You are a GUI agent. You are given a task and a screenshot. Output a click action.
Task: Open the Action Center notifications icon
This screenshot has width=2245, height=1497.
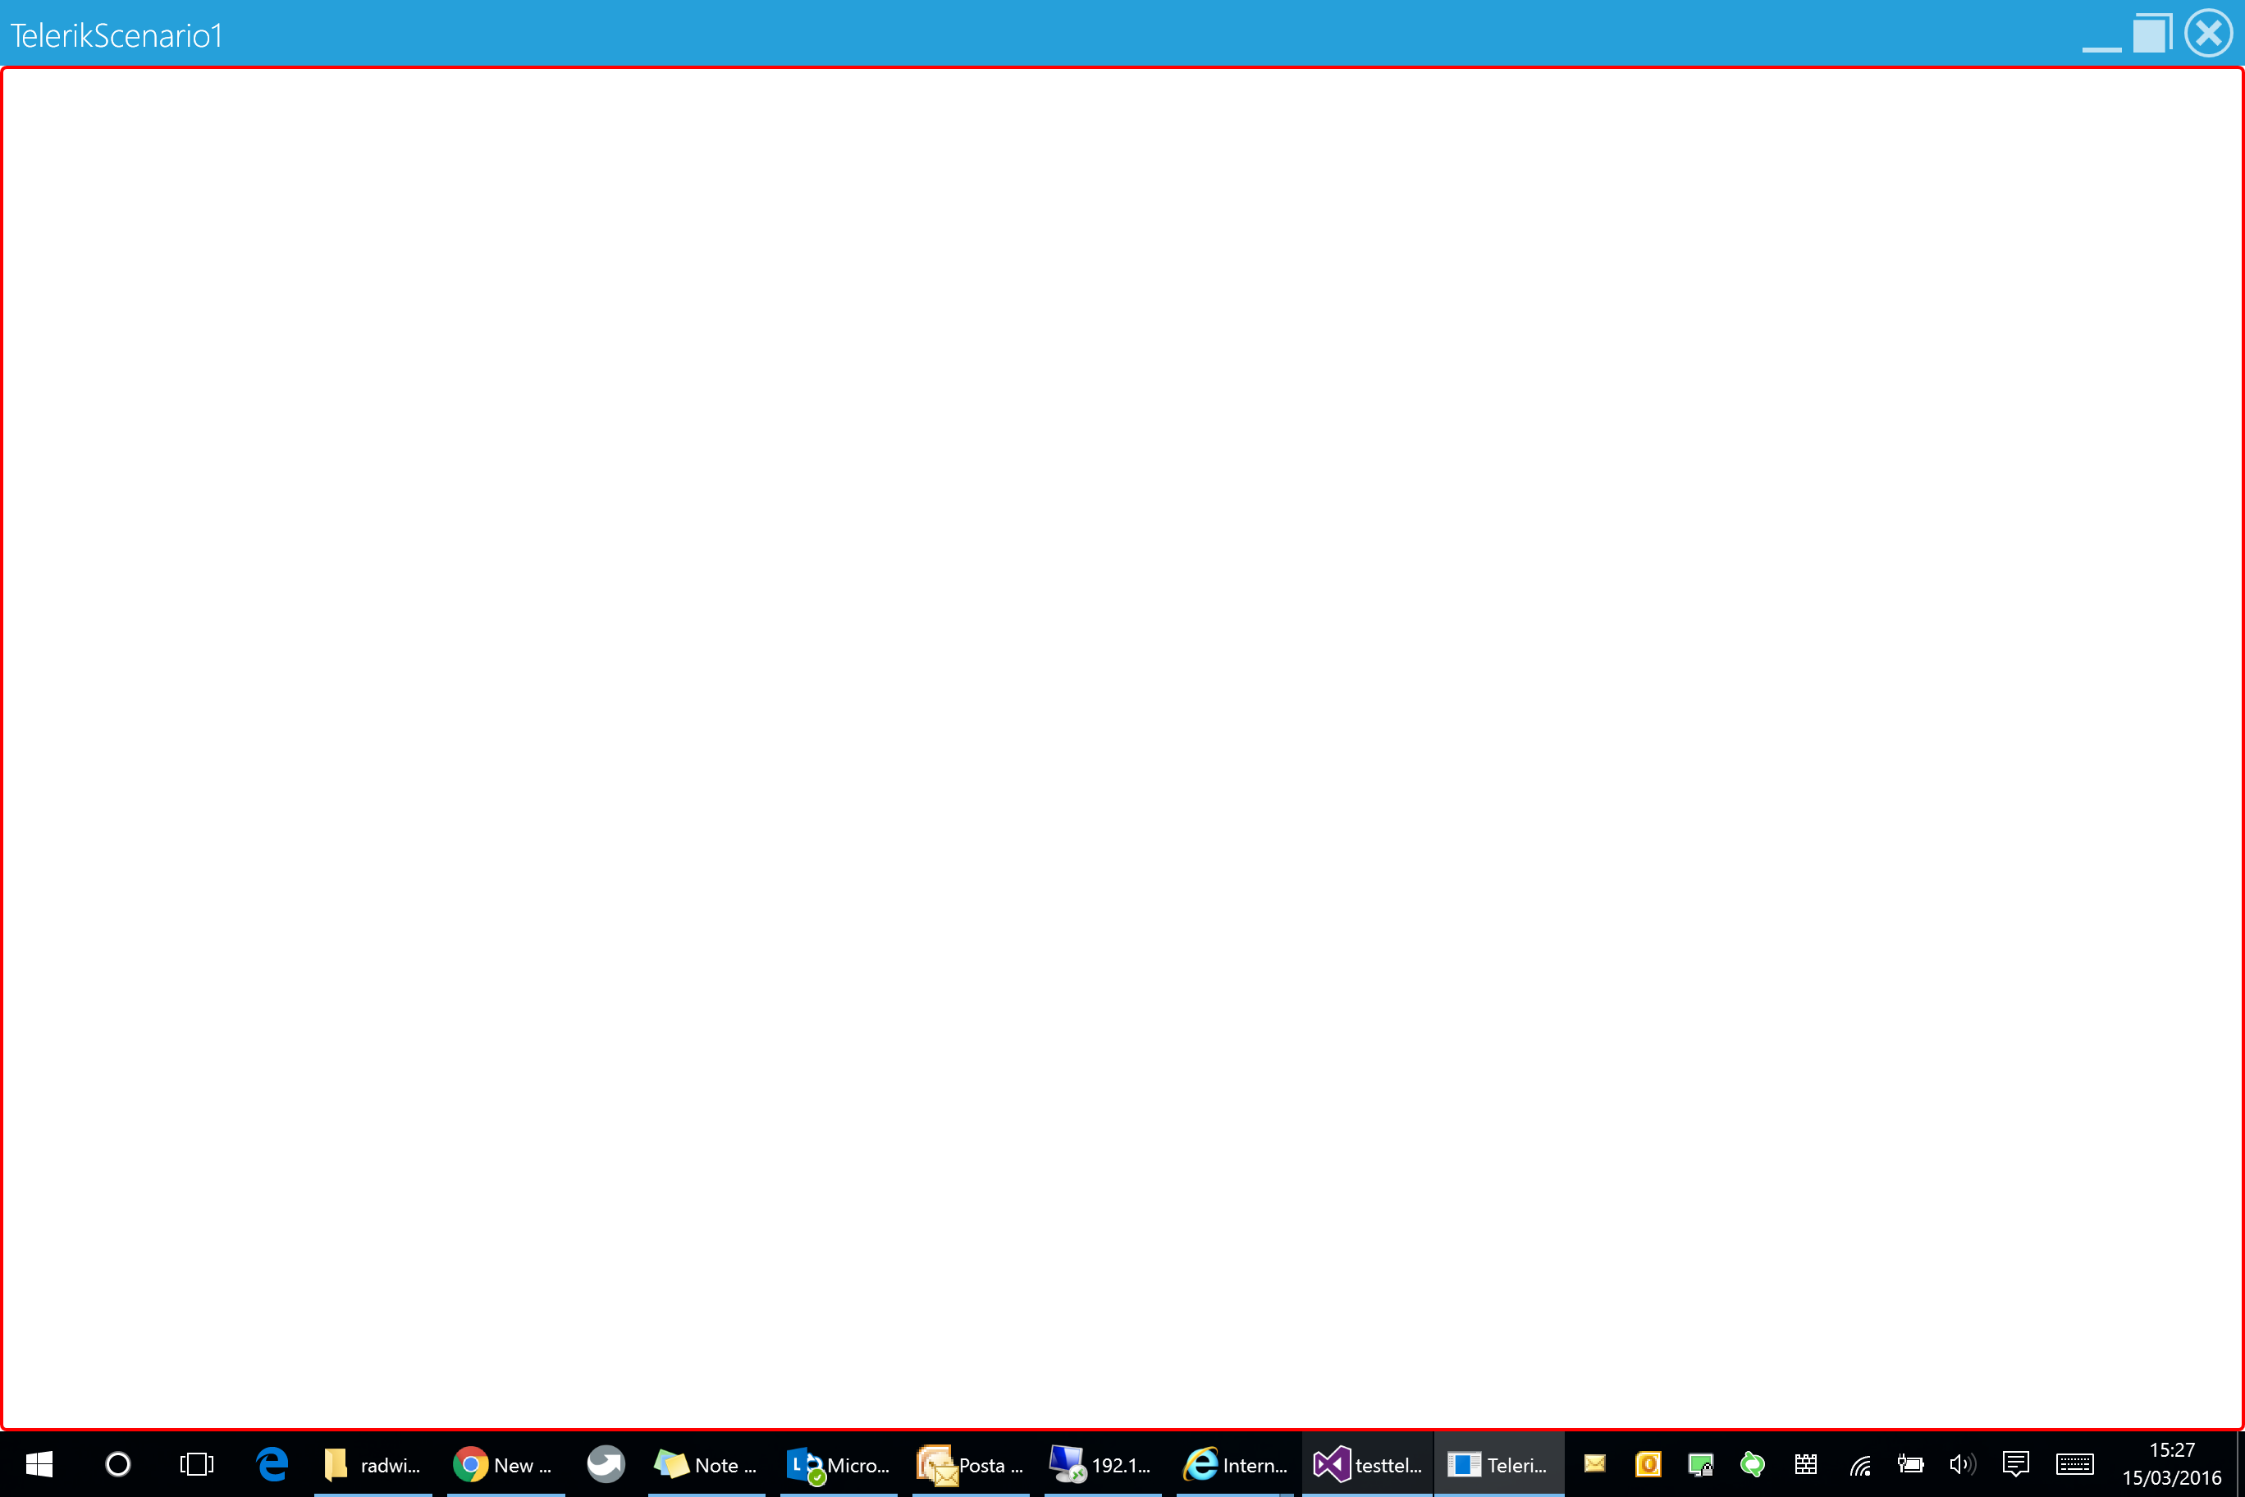pos(2015,1464)
